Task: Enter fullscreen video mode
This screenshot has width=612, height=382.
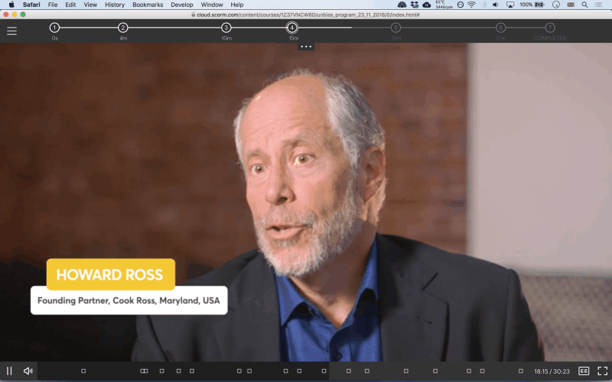Action: pyautogui.click(x=602, y=371)
